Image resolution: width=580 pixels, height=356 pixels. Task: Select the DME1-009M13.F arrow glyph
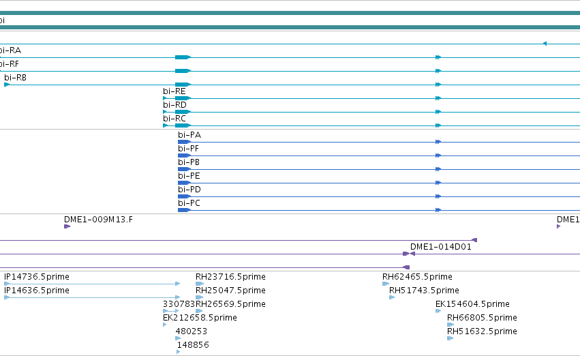coord(67,226)
